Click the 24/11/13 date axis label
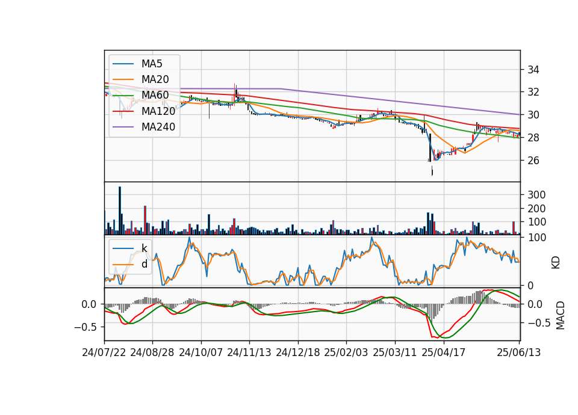The height and width of the screenshot is (415, 578). (x=249, y=352)
